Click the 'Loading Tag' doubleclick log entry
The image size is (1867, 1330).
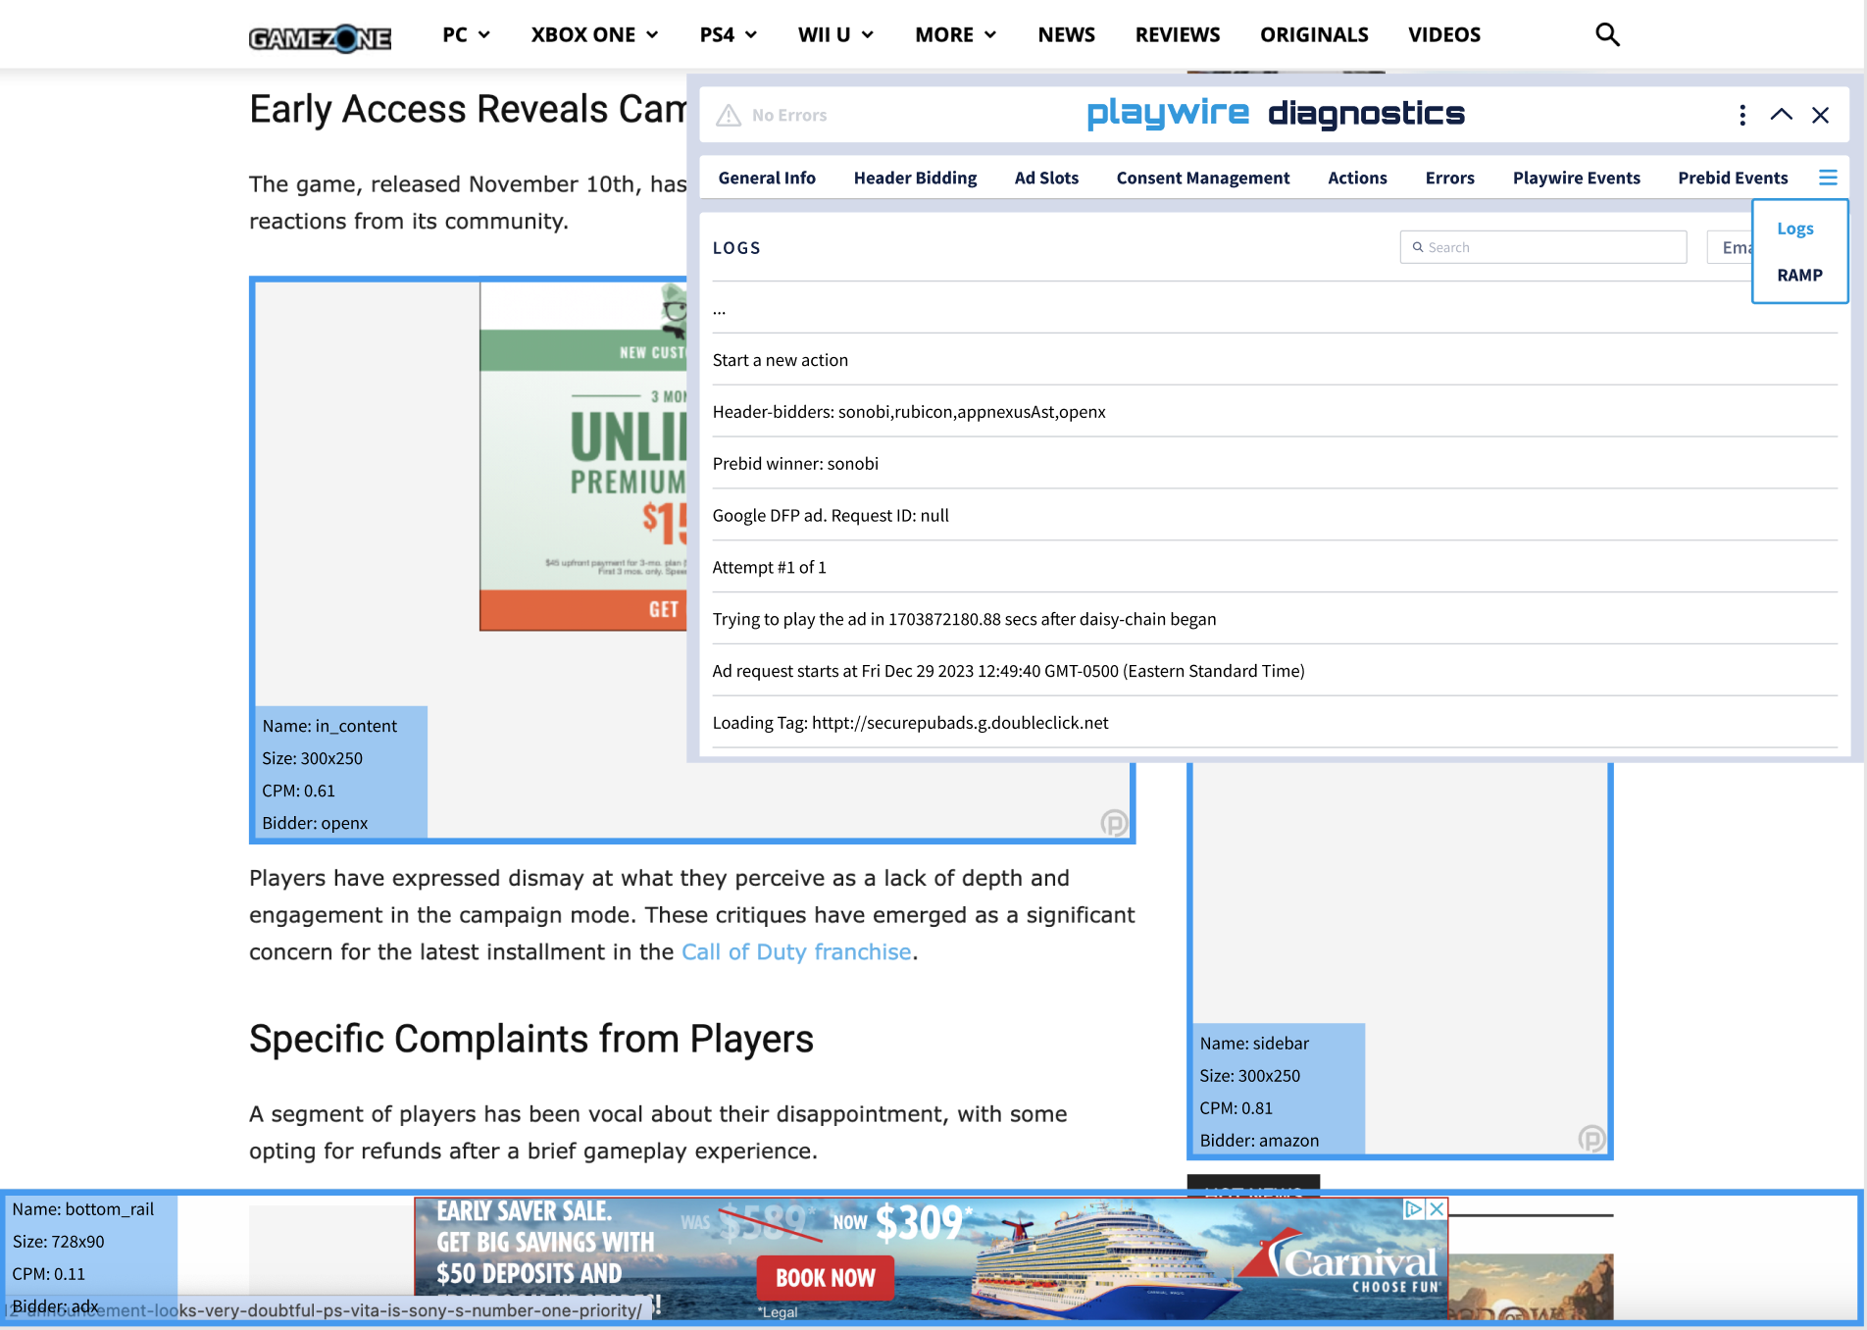pos(1275,722)
